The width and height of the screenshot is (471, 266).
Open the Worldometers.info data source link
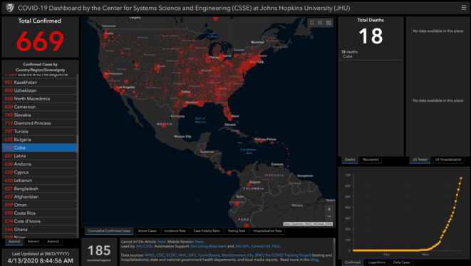click(x=237, y=255)
